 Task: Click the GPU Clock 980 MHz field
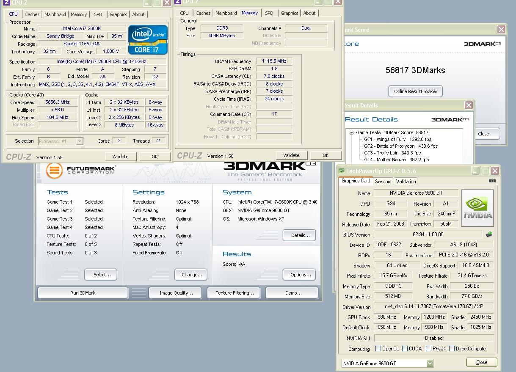[x=386, y=317]
